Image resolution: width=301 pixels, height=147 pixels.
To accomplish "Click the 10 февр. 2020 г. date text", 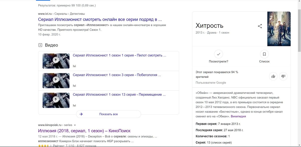I will (49, 34).
